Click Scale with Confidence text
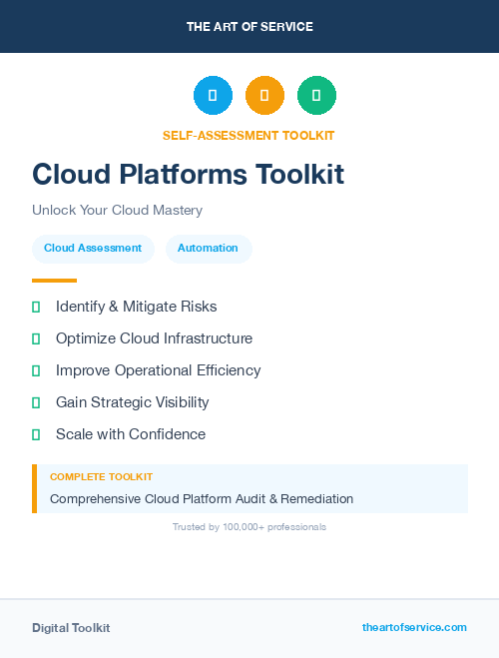The image size is (499, 658). 131,434
